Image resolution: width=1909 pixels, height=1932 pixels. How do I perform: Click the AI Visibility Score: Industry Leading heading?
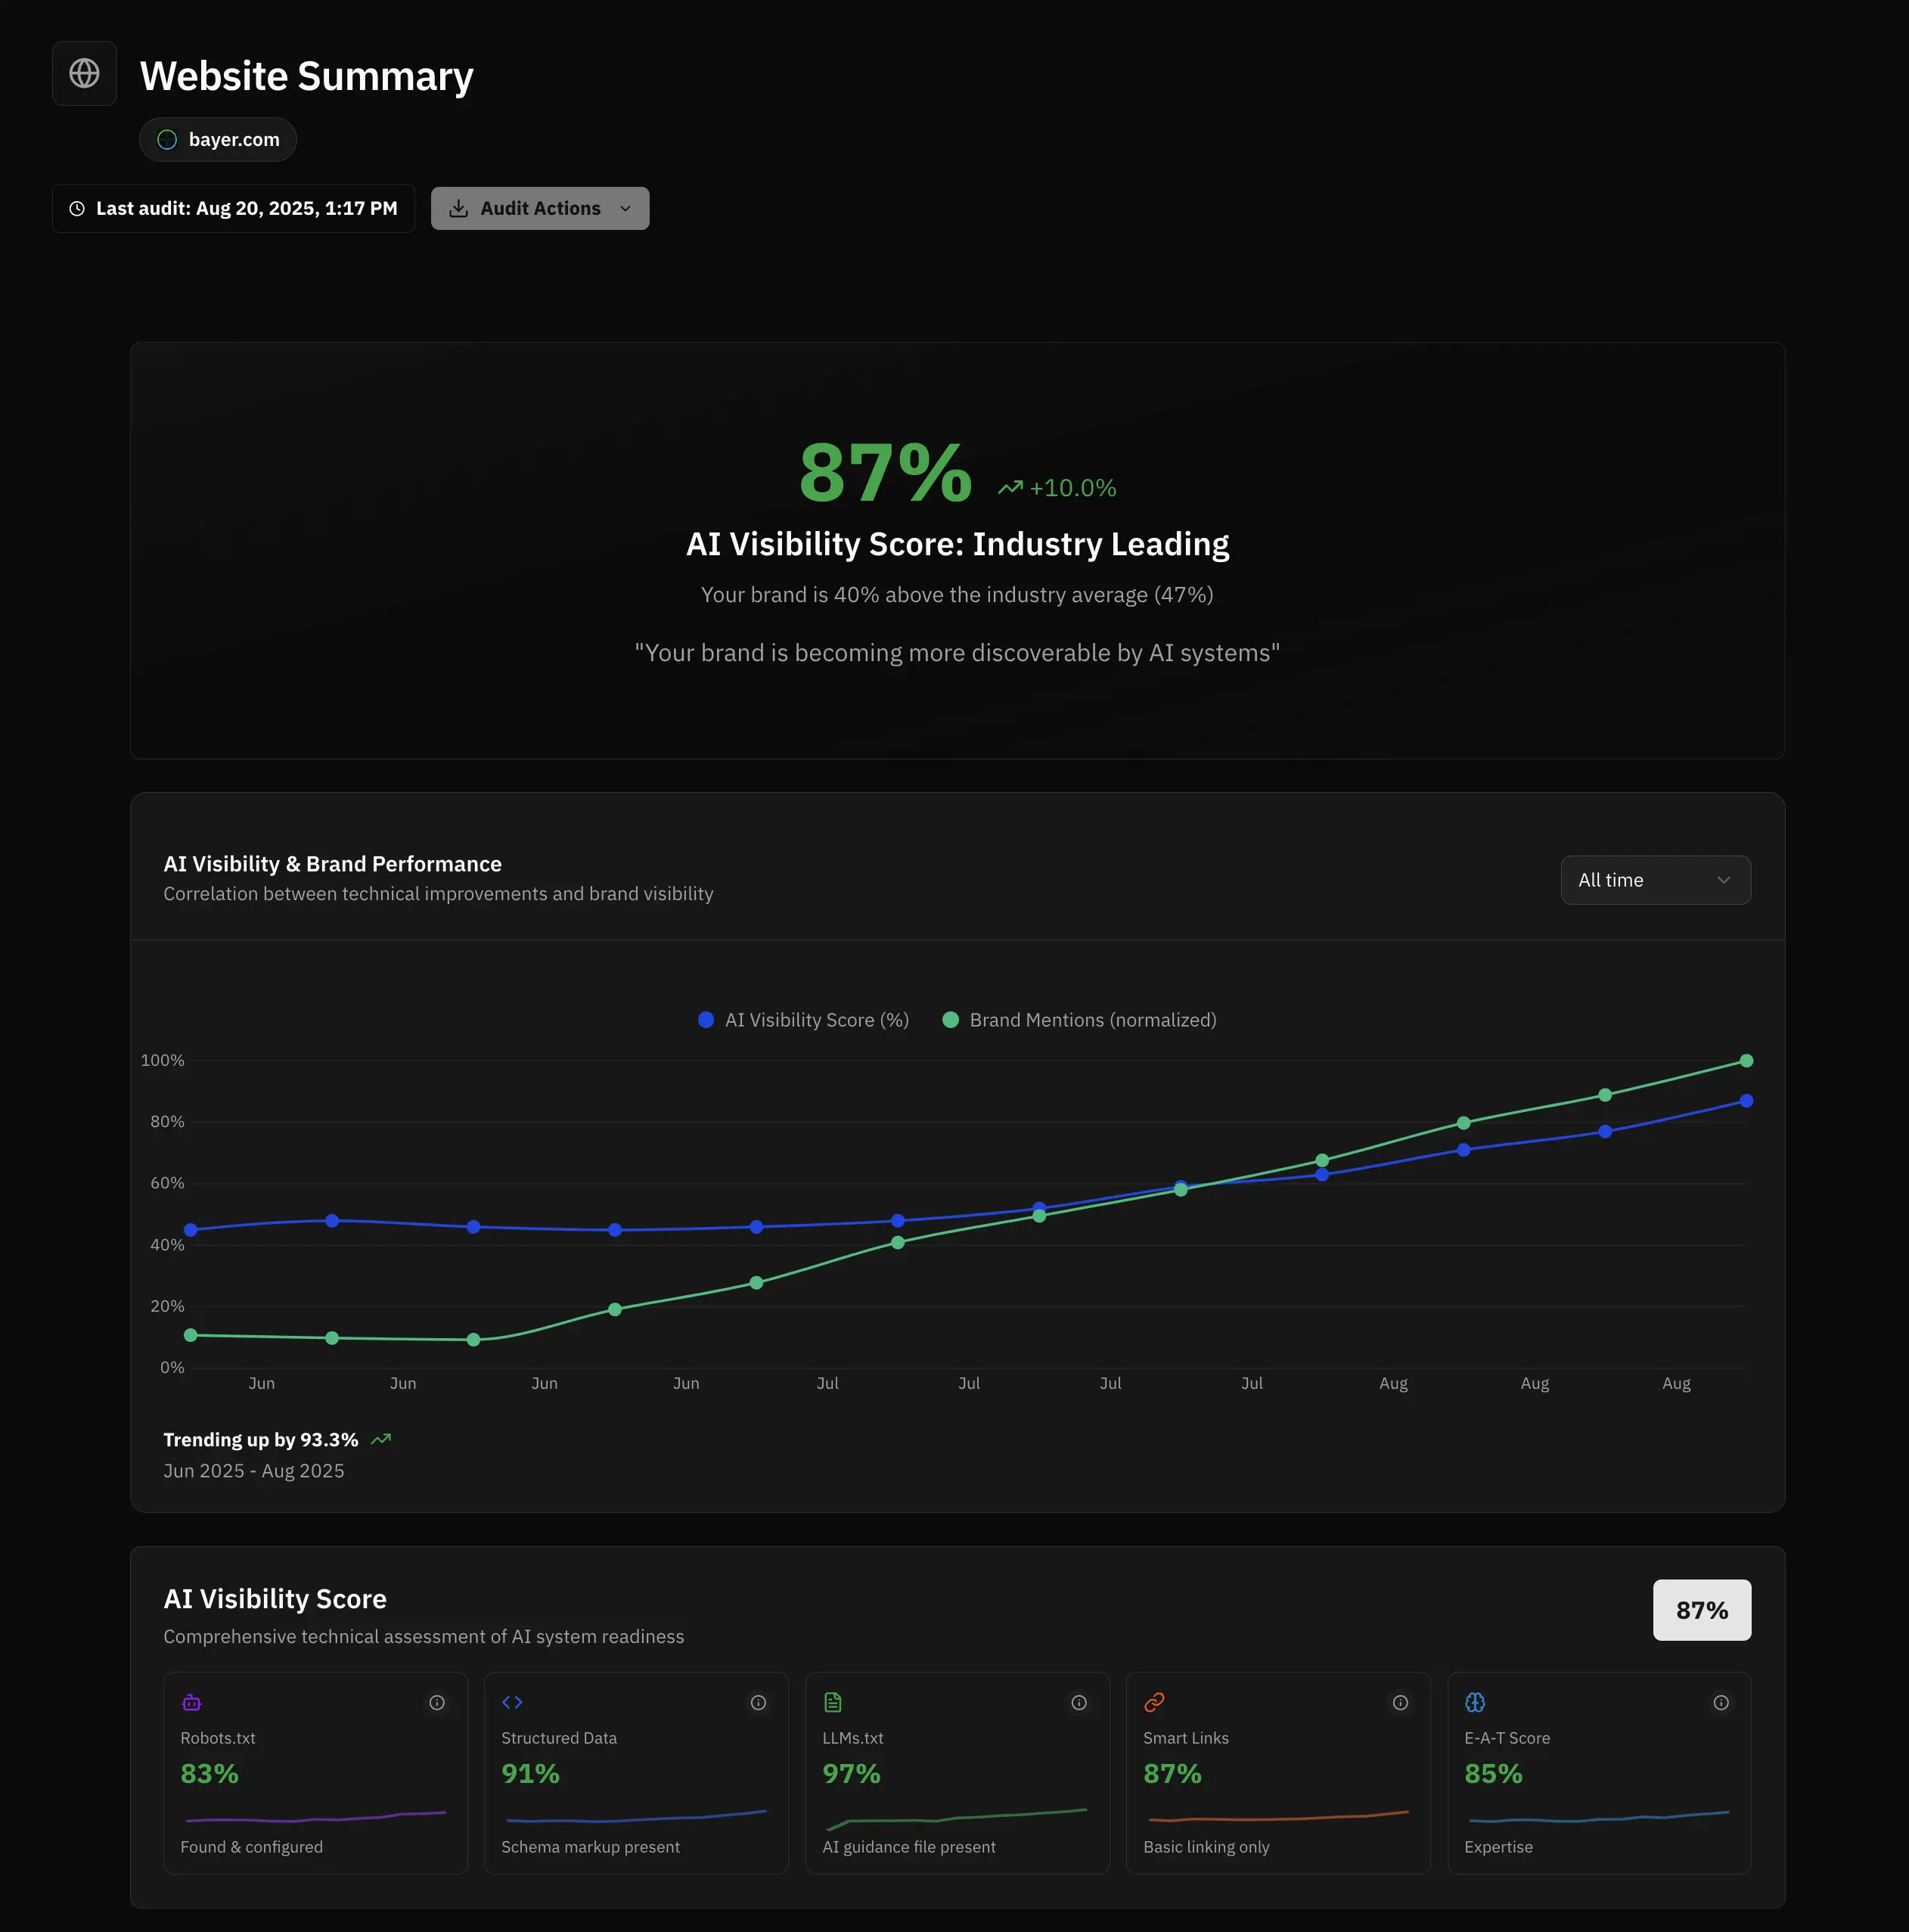[x=957, y=544]
